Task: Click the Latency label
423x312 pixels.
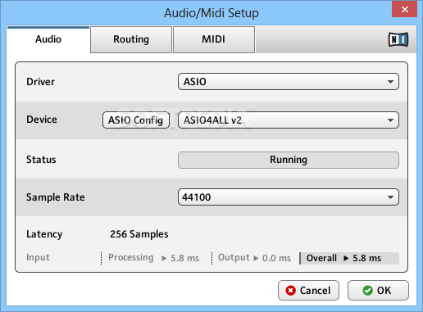Action: 44,234
